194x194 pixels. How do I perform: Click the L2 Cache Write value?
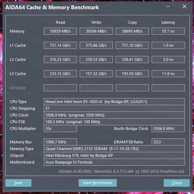point(96,59)
